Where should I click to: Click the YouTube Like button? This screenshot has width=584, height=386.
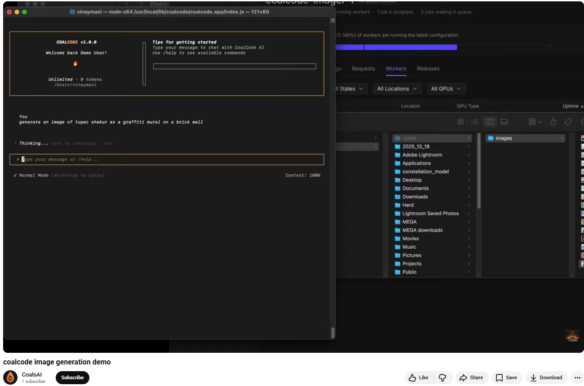tap(419, 377)
